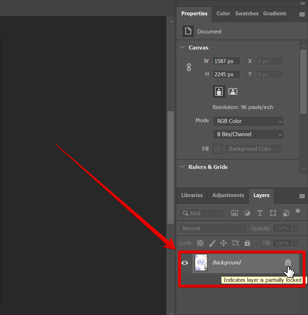
Task: Click the Lock image pixels brush icon
Action: click(212, 243)
